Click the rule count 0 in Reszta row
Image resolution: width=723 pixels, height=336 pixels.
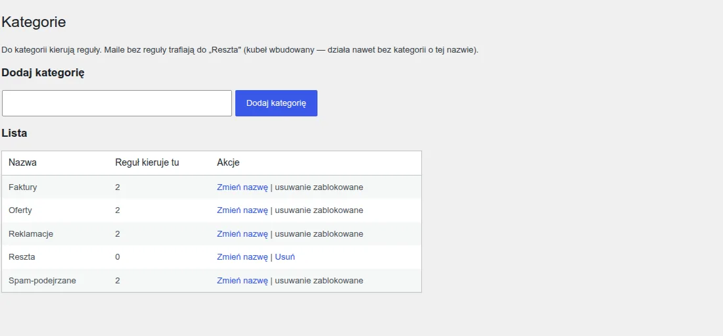click(x=118, y=256)
